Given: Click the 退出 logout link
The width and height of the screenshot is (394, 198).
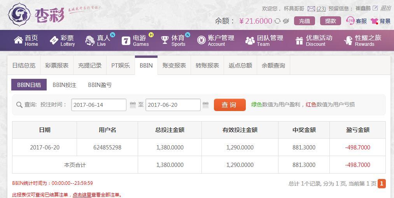Looking at the screenshot, I should [x=385, y=8].
